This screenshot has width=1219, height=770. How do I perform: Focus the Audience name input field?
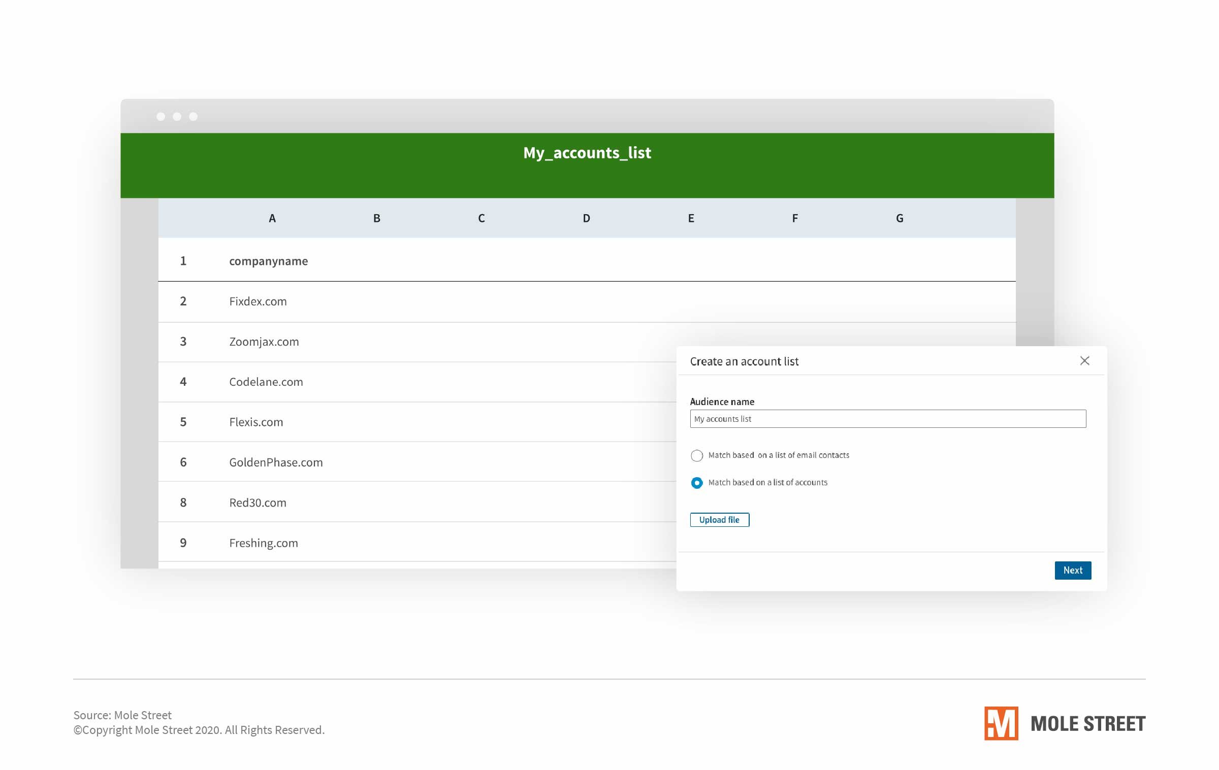pos(888,419)
